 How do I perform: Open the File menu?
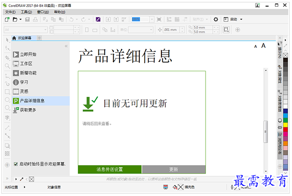coord(10,12)
